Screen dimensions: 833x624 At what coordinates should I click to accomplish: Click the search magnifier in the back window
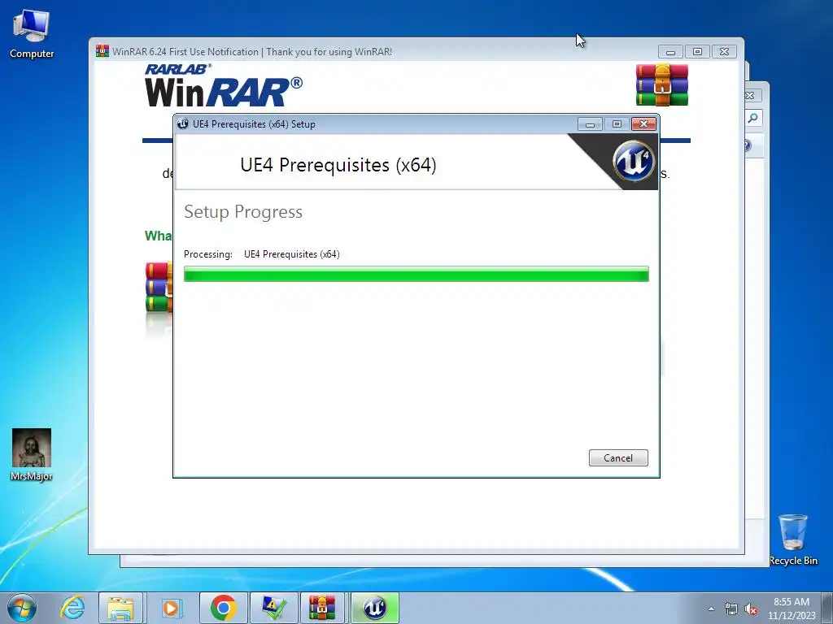tap(752, 118)
